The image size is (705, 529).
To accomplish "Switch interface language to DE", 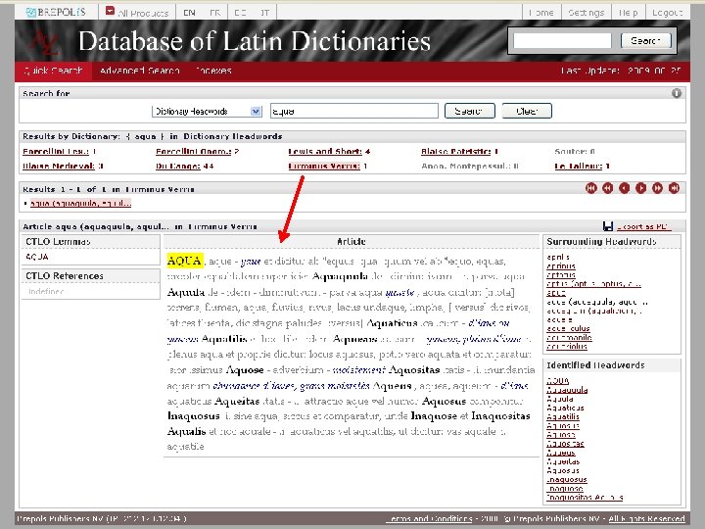I will (241, 13).
